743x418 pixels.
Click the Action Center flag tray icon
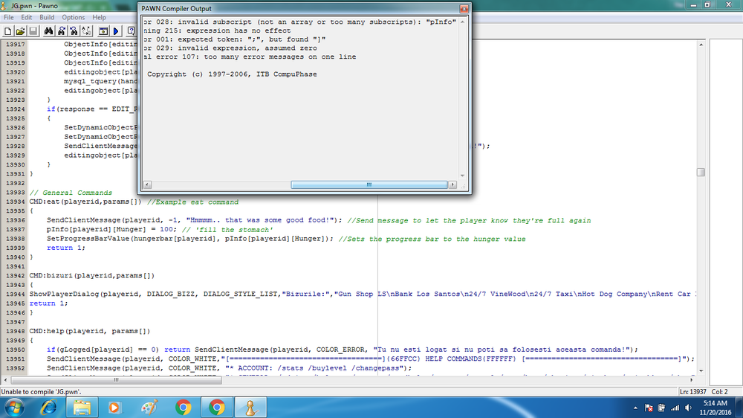[x=649, y=408]
